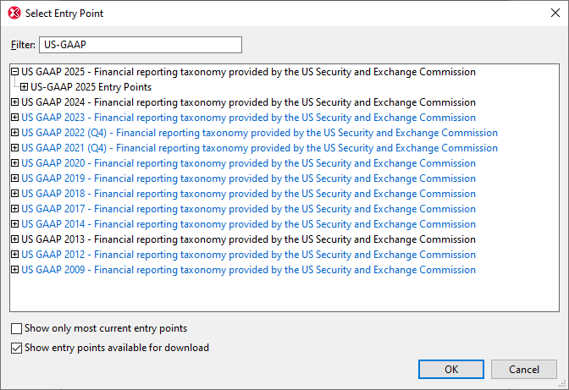Viewport: 569px width, 390px height.
Task: Expand the US GAAP 2009 node
Action: [15, 270]
